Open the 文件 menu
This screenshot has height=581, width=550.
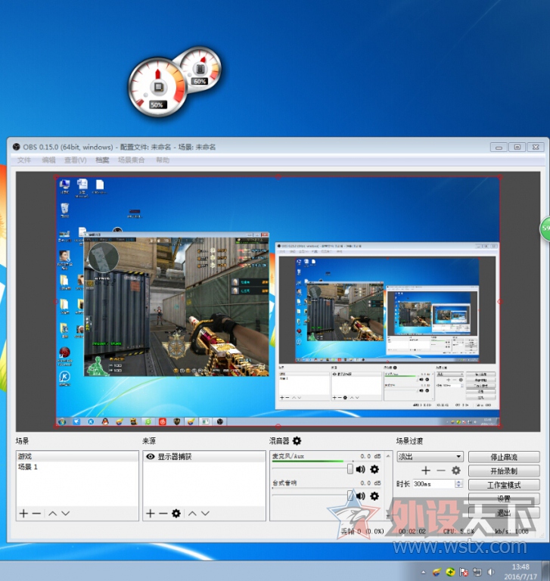[23, 160]
